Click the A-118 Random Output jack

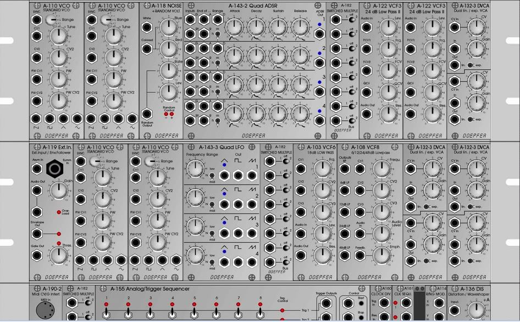(147, 114)
